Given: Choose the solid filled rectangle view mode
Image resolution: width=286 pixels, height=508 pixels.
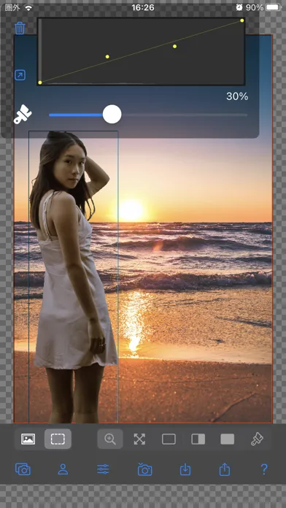Looking at the screenshot, I should (x=228, y=439).
